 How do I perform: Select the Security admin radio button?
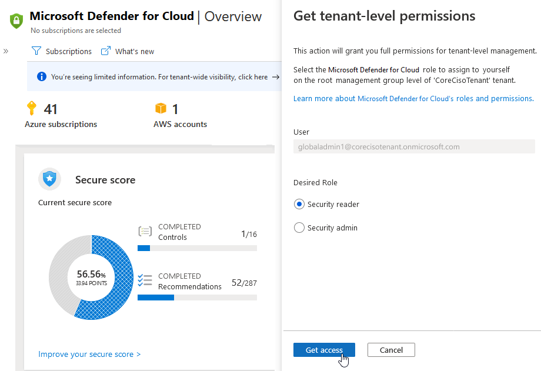point(299,228)
